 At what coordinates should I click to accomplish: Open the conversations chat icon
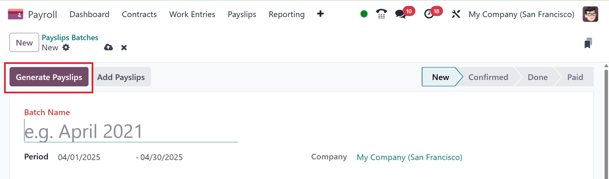click(400, 14)
